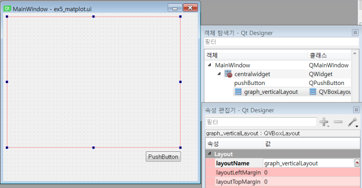The image size is (362, 188).
Task: Open the wrench configure menu in Property Editor
Action: [x=353, y=122]
